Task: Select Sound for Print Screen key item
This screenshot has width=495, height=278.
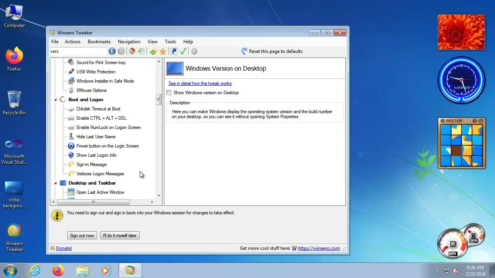Action: (101, 63)
